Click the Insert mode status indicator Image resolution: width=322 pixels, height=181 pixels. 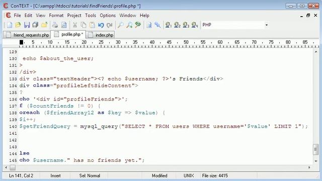click(55, 175)
